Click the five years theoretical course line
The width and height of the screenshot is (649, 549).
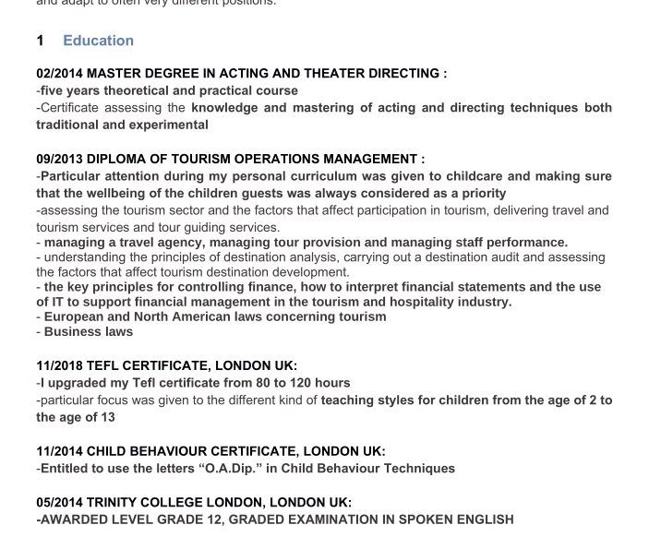click(x=168, y=90)
